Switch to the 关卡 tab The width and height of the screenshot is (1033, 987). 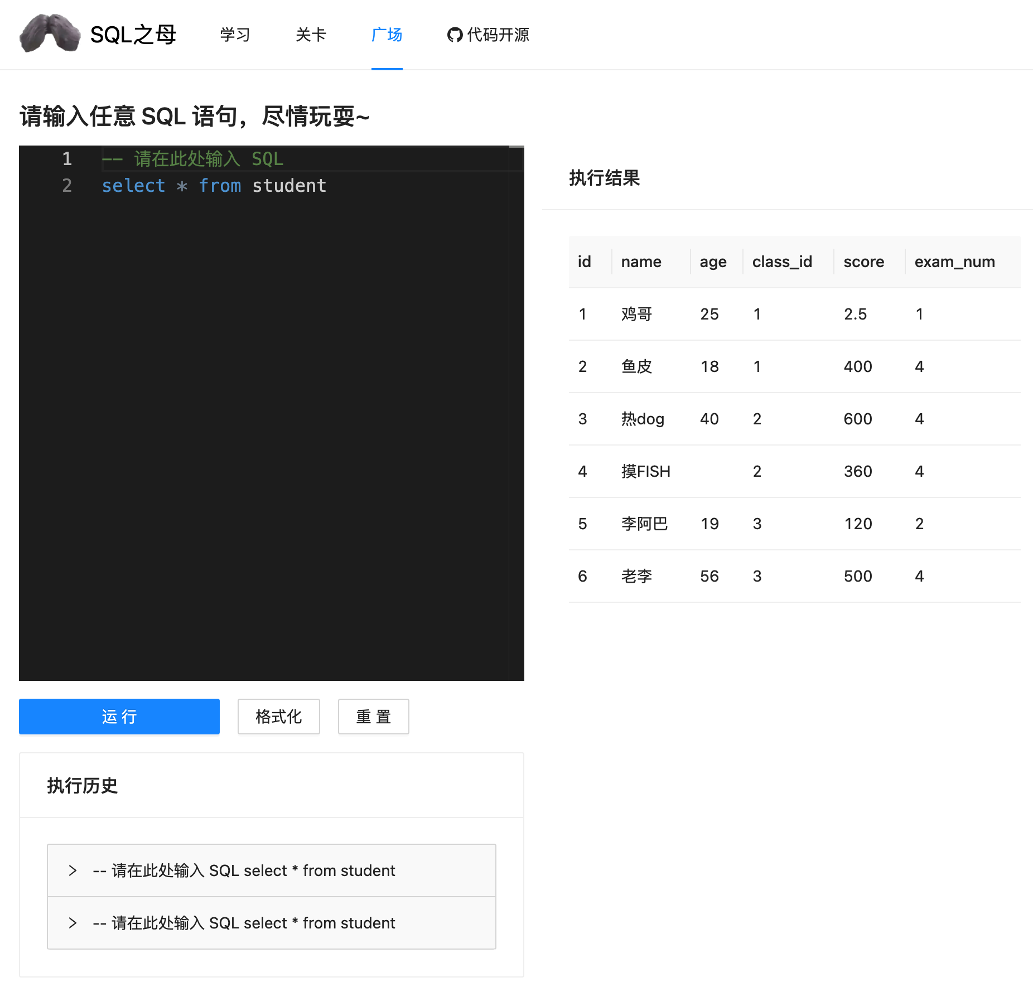tap(311, 35)
